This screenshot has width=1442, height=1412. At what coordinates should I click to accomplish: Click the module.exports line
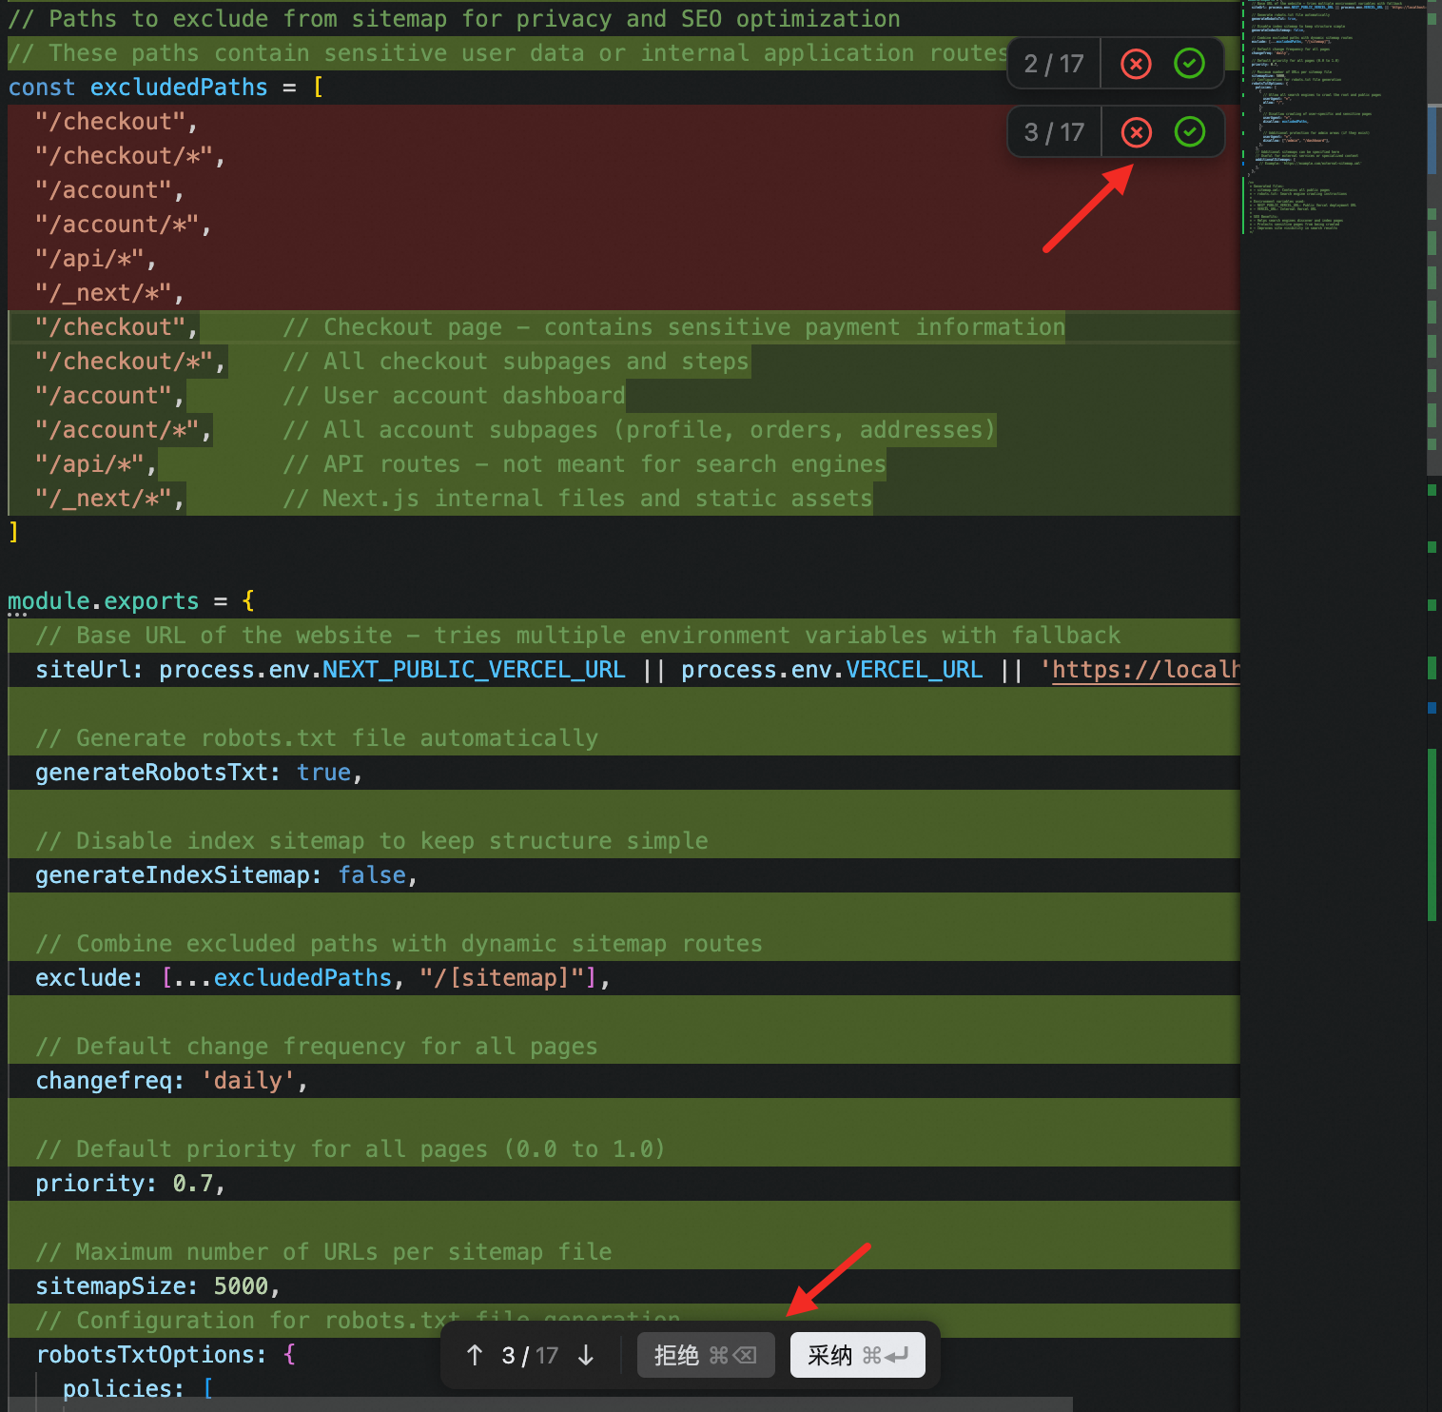[131, 601]
